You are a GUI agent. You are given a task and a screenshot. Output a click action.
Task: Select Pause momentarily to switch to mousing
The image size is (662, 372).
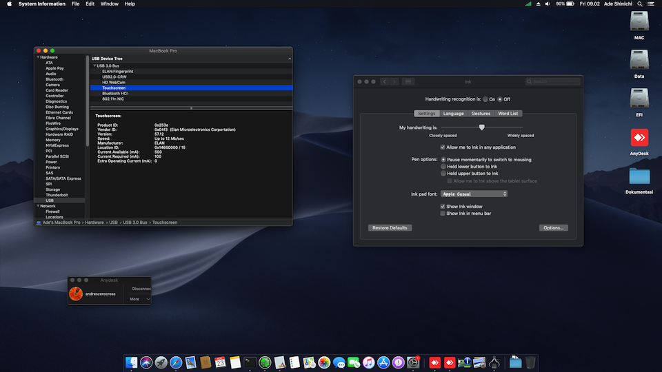443,159
